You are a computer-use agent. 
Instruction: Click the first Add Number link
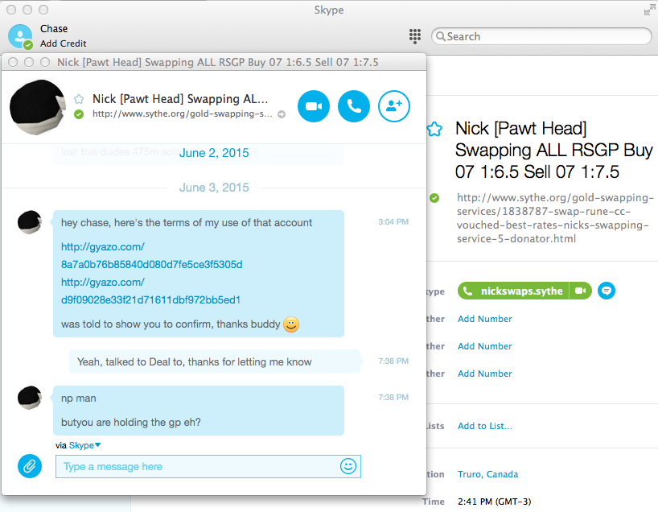485,319
